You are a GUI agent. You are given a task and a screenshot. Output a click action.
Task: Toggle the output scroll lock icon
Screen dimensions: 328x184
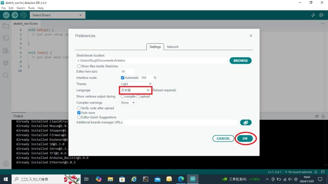[x=323, y=116]
